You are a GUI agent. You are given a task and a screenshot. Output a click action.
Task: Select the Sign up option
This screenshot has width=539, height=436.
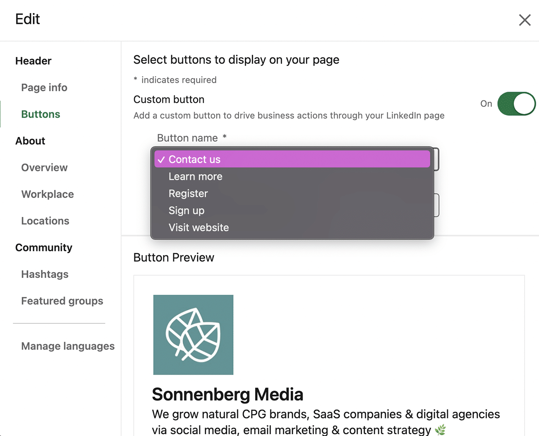point(186,211)
